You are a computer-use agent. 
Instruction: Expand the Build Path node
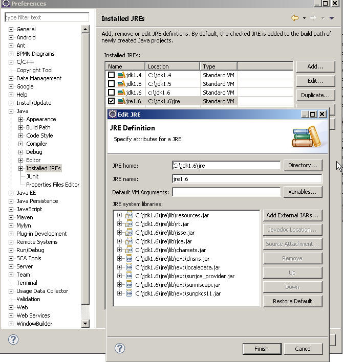pos(20,127)
